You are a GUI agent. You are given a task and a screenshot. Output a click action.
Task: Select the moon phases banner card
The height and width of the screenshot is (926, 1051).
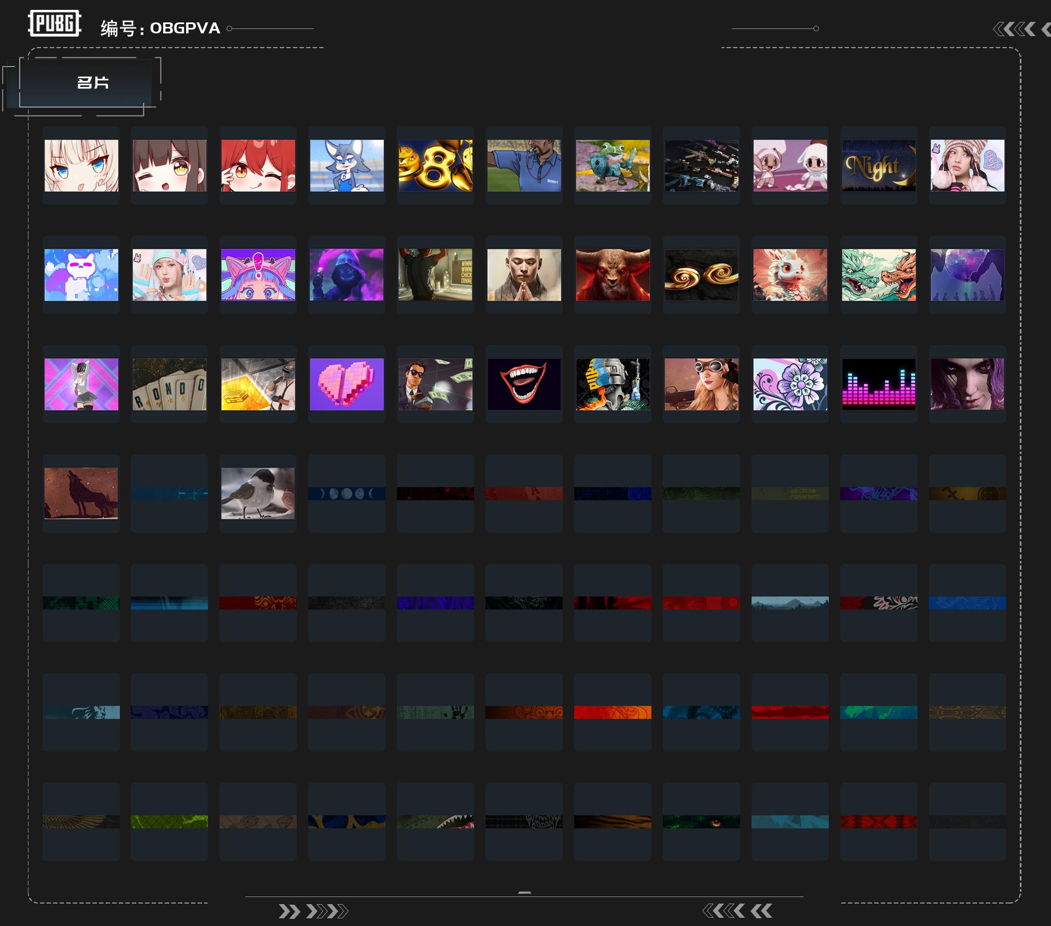[347, 493]
